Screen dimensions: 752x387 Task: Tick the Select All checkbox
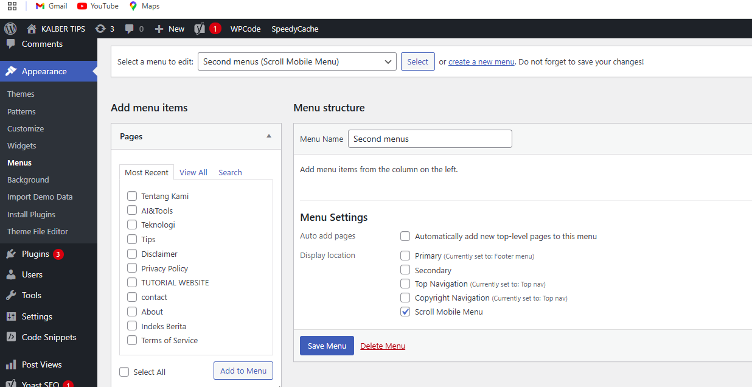[x=125, y=372]
